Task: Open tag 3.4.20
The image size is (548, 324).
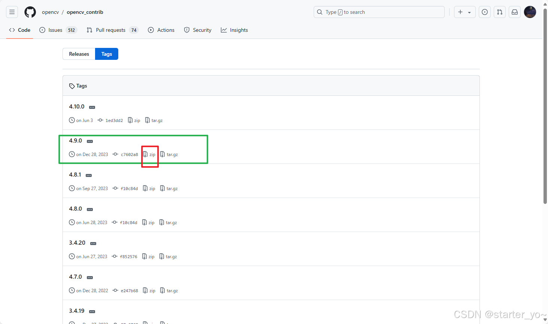Action: [77, 243]
